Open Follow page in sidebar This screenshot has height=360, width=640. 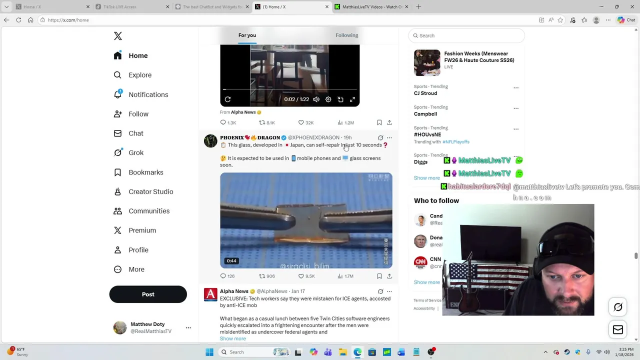(131, 114)
